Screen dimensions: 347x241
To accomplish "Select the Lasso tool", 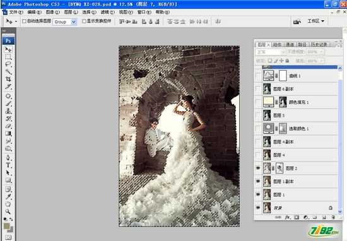I will click(x=8, y=64).
